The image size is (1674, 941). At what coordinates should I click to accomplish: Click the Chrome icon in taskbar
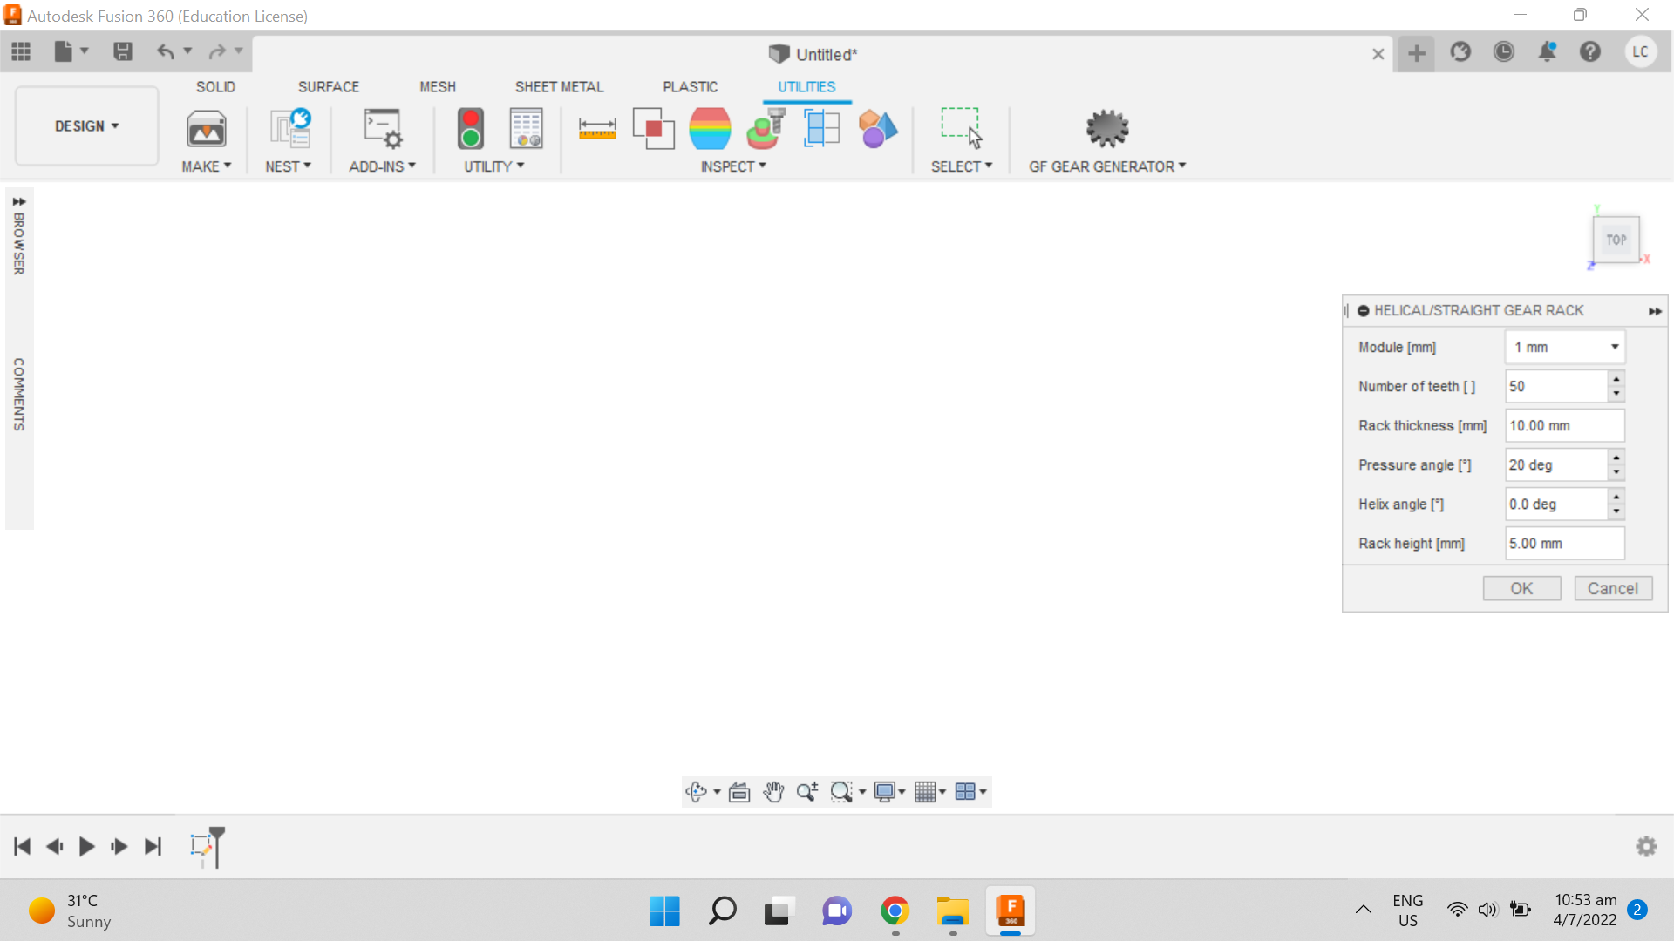895,911
